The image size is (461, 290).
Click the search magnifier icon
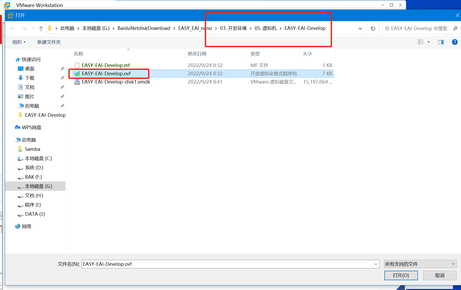tap(455, 28)
